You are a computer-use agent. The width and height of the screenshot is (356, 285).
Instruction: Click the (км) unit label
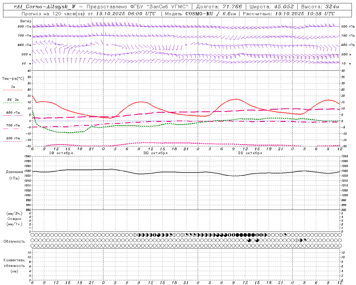coord(14,271)
